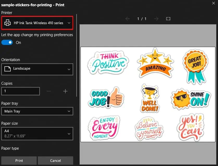The image size is (218, 166).
Task: Close the print dialog with X
Action: point(214,3)
